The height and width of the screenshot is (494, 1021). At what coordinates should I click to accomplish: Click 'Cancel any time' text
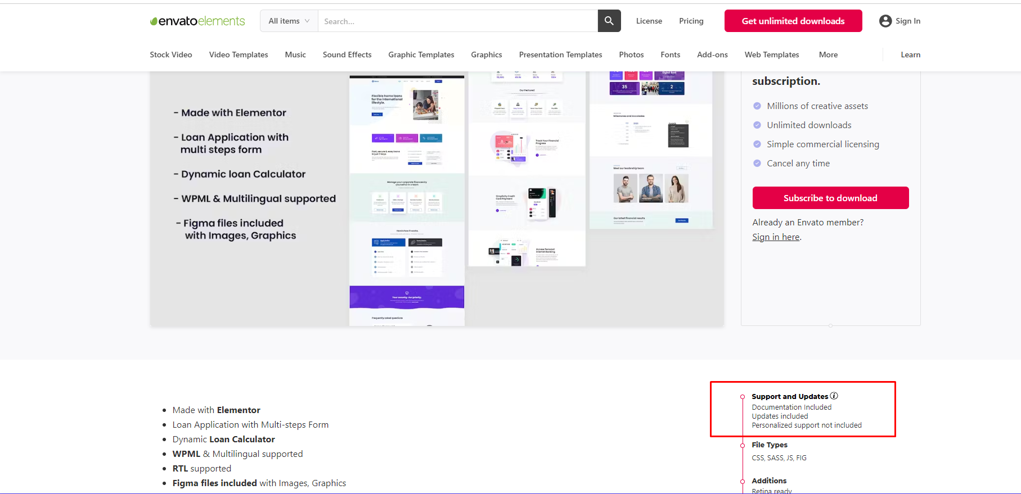tap(798, 164)
